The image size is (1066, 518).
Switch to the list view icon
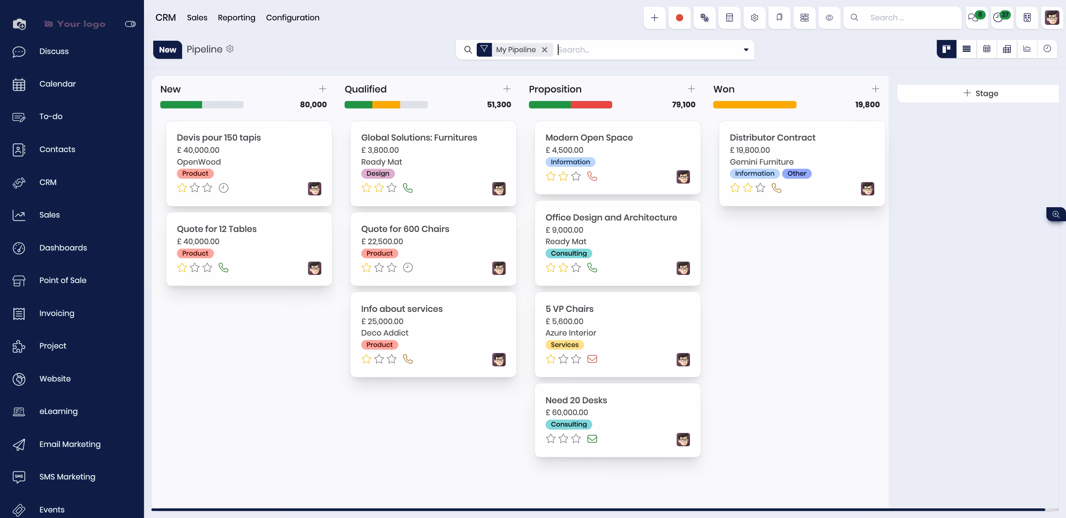[x=966, y=49]
